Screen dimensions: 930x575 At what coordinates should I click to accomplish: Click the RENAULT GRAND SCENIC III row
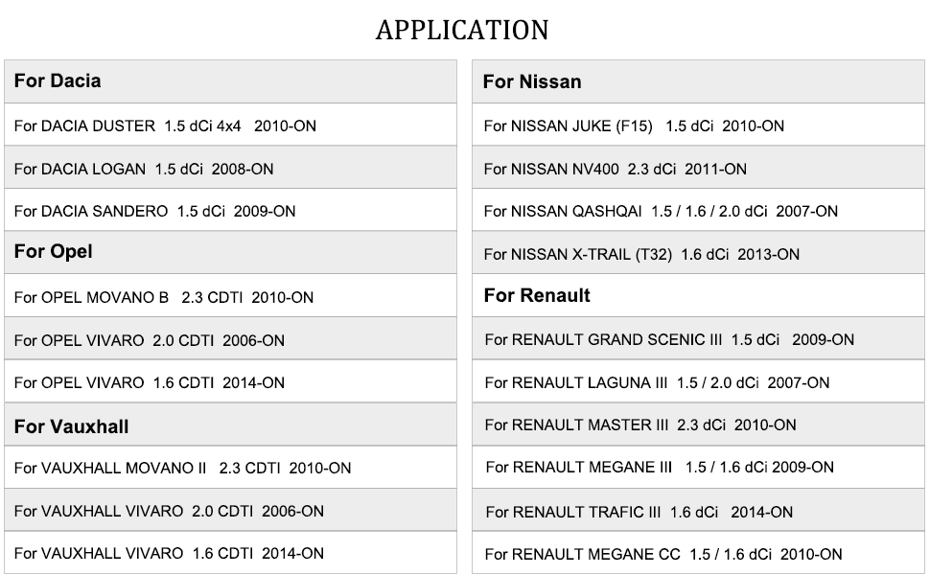(x=669, y=339)
